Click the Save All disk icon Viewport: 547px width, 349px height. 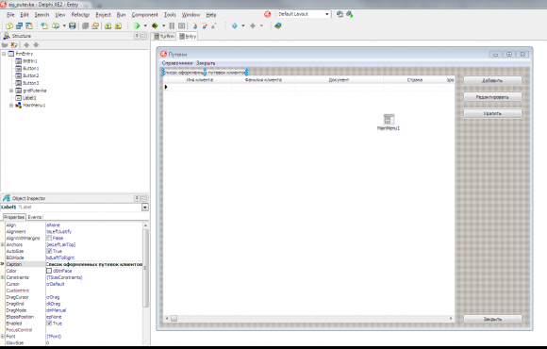(73, 25)
